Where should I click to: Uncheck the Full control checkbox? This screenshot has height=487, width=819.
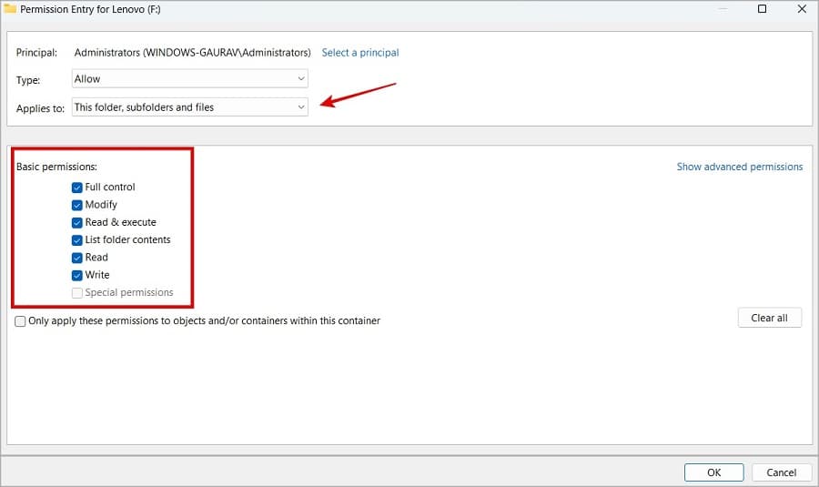[77, 188]
